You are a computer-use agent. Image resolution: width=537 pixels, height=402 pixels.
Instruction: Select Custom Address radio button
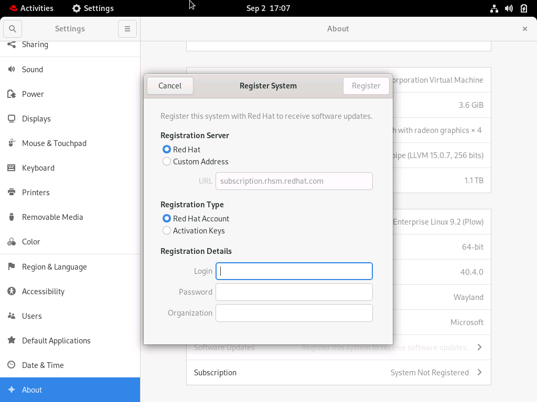coord(166,161)
